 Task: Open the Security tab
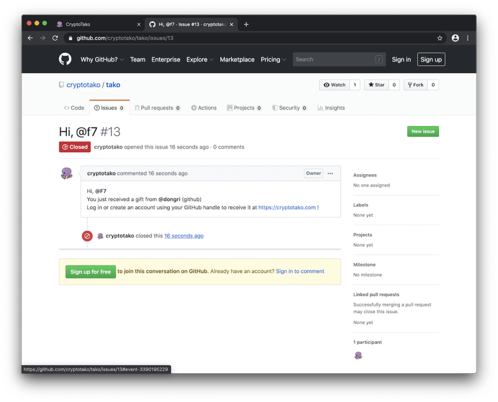290,108
